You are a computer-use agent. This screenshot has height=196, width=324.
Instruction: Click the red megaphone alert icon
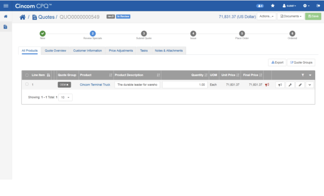click(267, 85)
